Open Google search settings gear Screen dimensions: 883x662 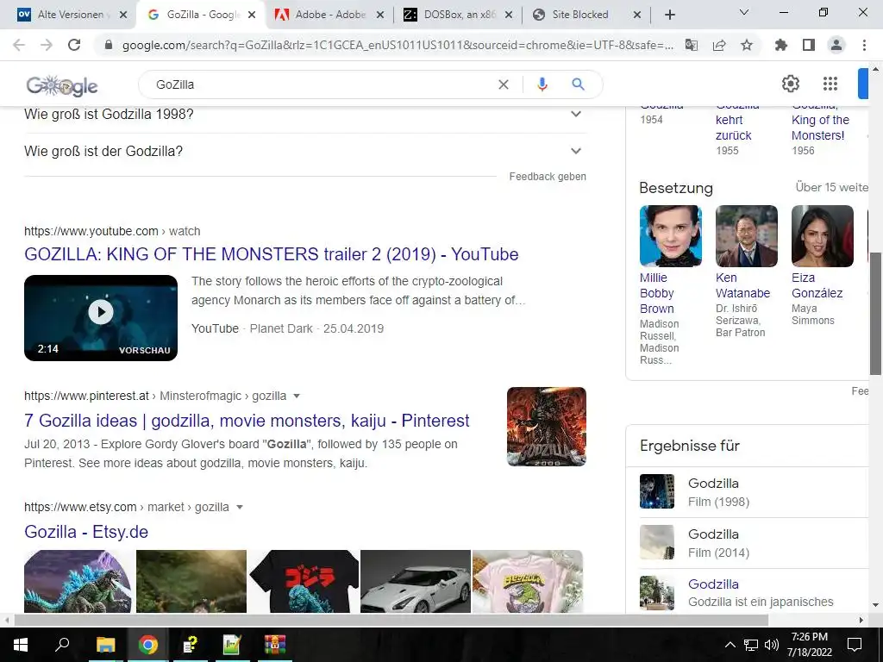(x=791, y=84)
